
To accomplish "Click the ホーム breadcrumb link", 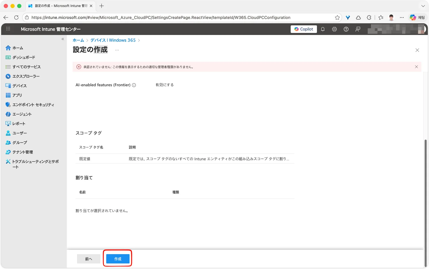I will 78,40.
